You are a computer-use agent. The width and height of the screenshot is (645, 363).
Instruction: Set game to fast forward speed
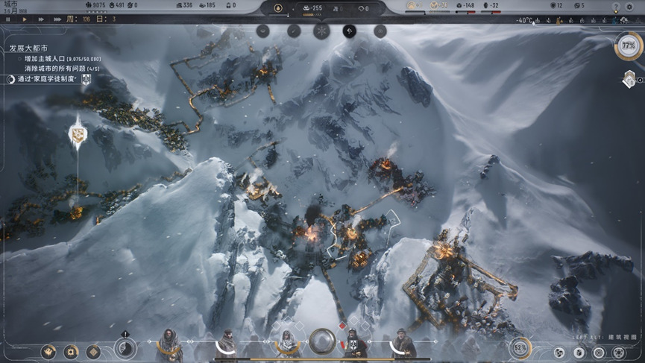41,19
